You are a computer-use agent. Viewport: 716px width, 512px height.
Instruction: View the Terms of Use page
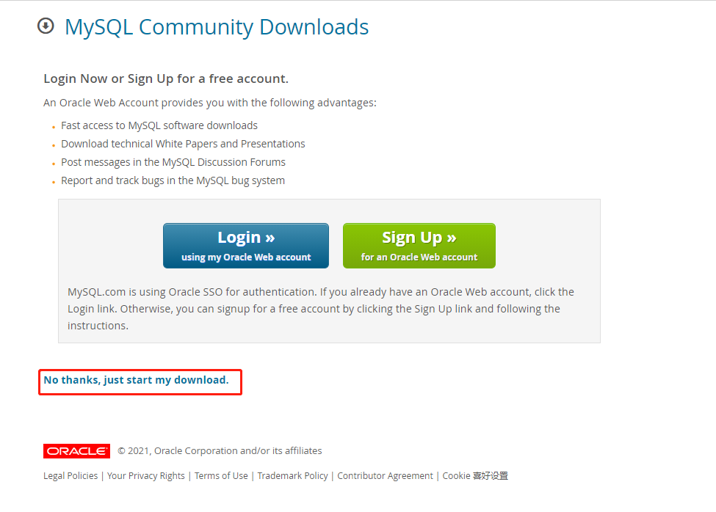pyautogui.click(x=221, y=475)
